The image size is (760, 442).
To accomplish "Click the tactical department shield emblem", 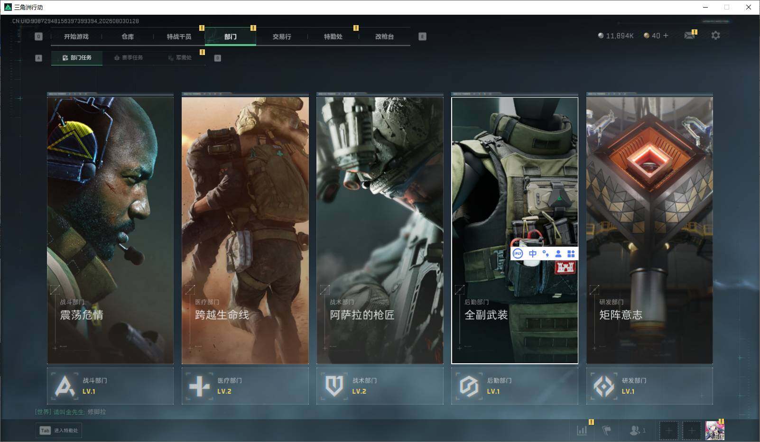I will [x=334, y=387].
